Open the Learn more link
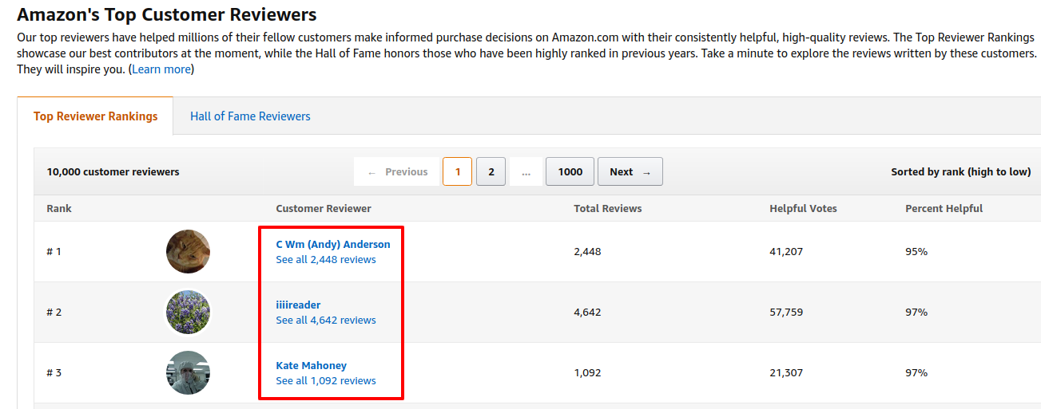Image resolution: width=1041 pixels, height=409 pixels. [x=161, y=69]
